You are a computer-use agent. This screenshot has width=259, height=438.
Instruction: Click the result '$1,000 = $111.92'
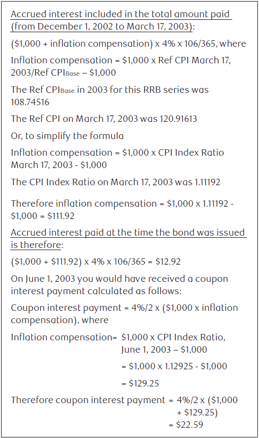[x=42, y=216]
